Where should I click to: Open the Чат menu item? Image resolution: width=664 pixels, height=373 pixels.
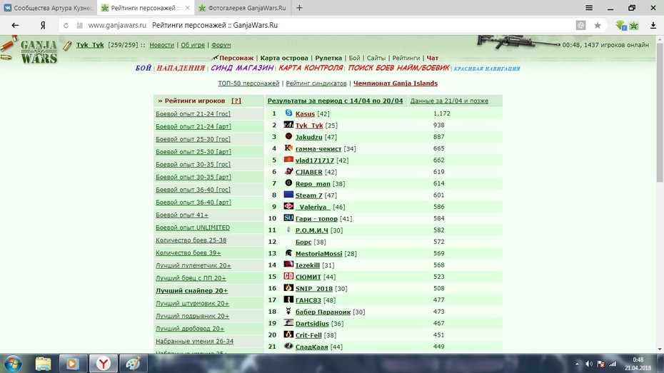(433, 58)
